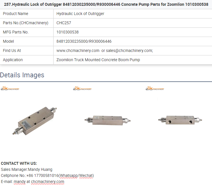212x187 pixels.
Task: Click the Zoomlion Truck Mounted application cell
Action: [x=132, y=60]
